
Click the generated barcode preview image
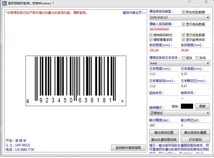76,81
